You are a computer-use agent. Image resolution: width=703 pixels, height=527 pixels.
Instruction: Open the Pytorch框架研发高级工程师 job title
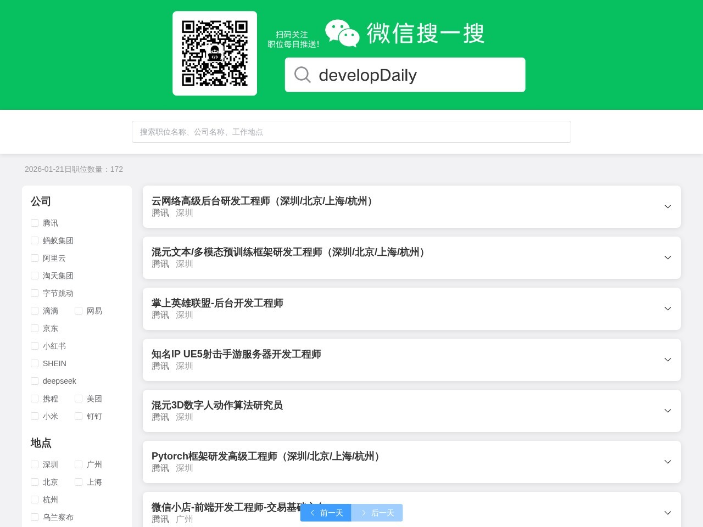tap(268, 456)
